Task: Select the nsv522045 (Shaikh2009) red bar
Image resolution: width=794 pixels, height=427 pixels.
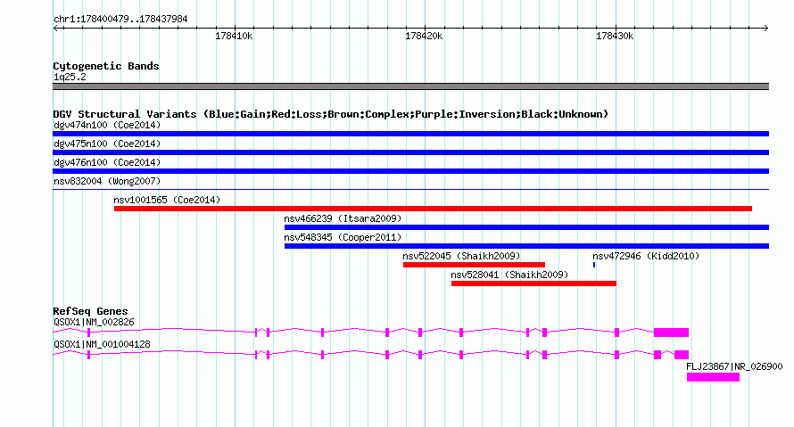Action: 474,265
